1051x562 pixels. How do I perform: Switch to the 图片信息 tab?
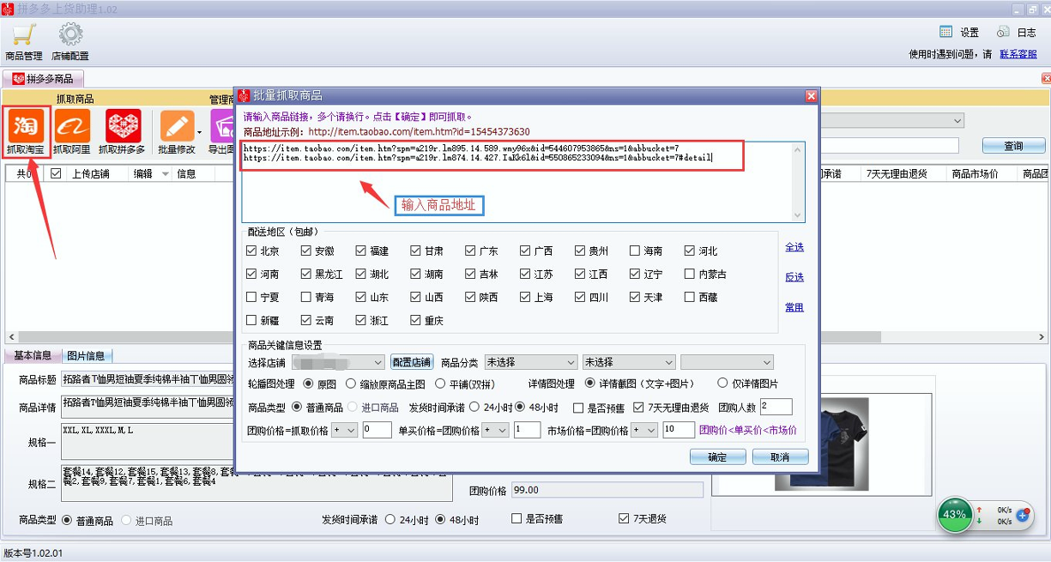[x=86, y=356]
